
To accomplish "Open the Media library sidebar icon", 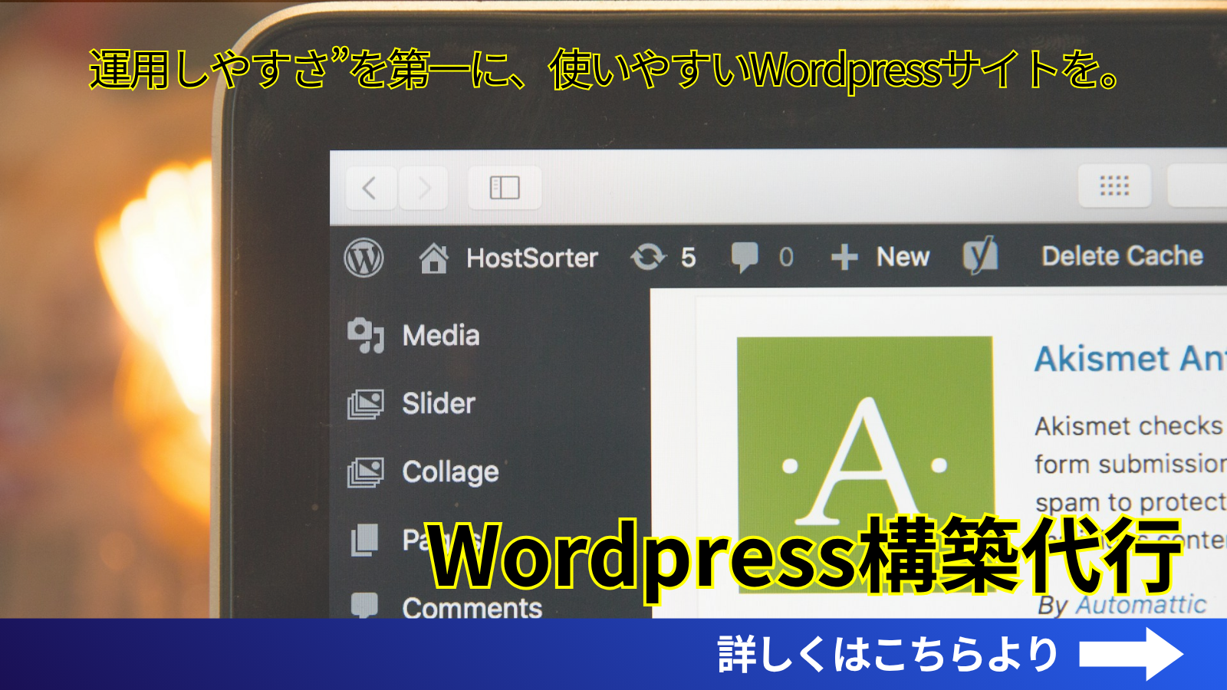I will [365, 334].
